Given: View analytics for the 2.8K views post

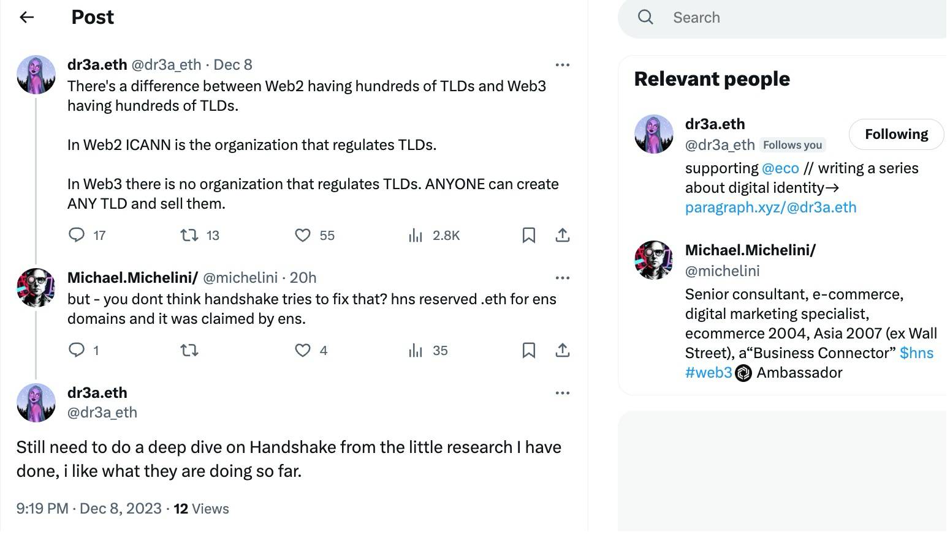Looking at the screenshot, I should 416,235.
